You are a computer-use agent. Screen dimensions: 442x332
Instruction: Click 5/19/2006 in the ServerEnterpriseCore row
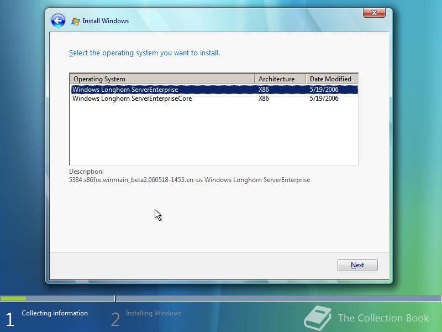coord(324,98)
